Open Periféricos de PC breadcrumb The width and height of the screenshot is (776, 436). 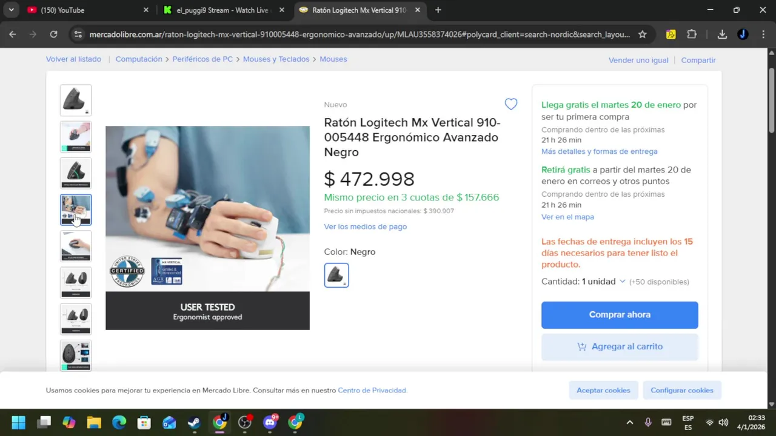(202, 59)
